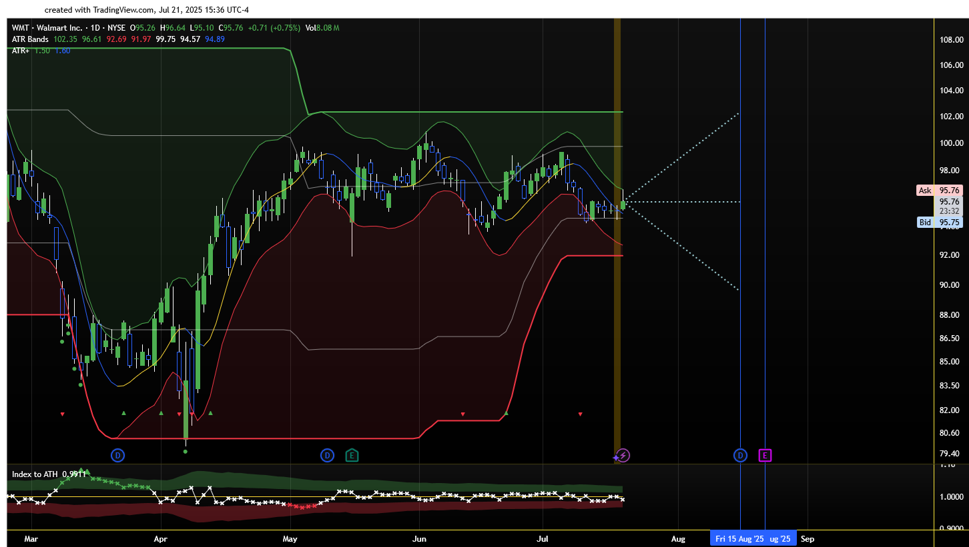This screenshot has width=969, height=547.
Task: Click the 104.00 price scale label
Action: [950, 91]
